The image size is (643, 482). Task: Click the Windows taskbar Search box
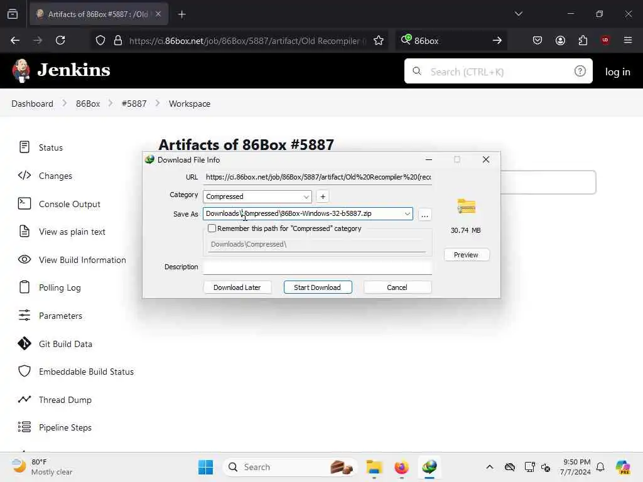[x=290, y=467]
